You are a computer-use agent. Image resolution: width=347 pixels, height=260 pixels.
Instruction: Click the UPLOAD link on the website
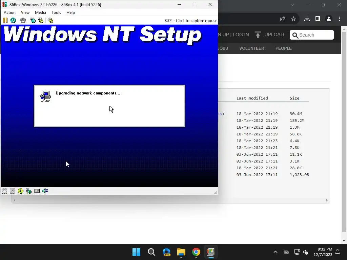[269, 35]
